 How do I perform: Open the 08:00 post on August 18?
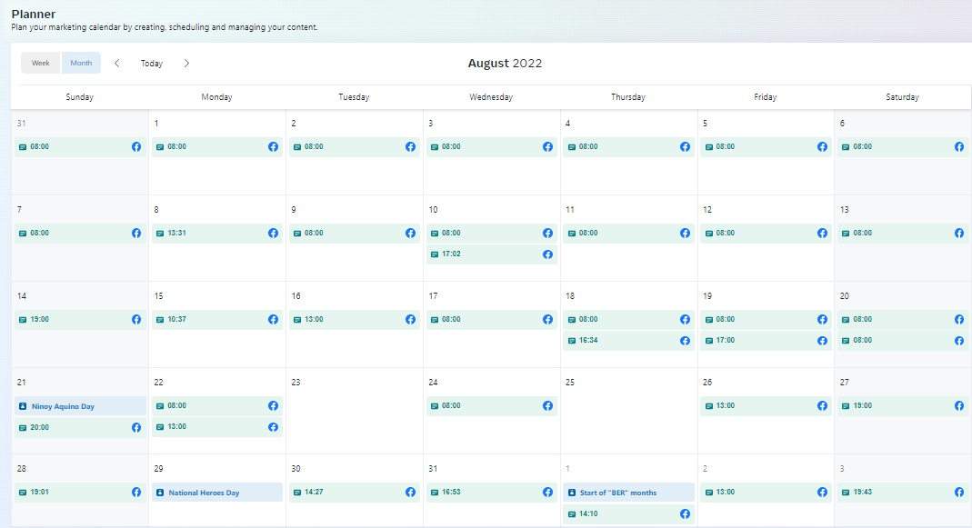point(628,320)
